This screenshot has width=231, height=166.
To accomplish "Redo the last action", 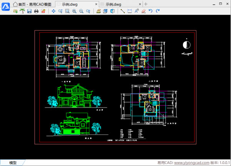I will click(x=157, y=11).
